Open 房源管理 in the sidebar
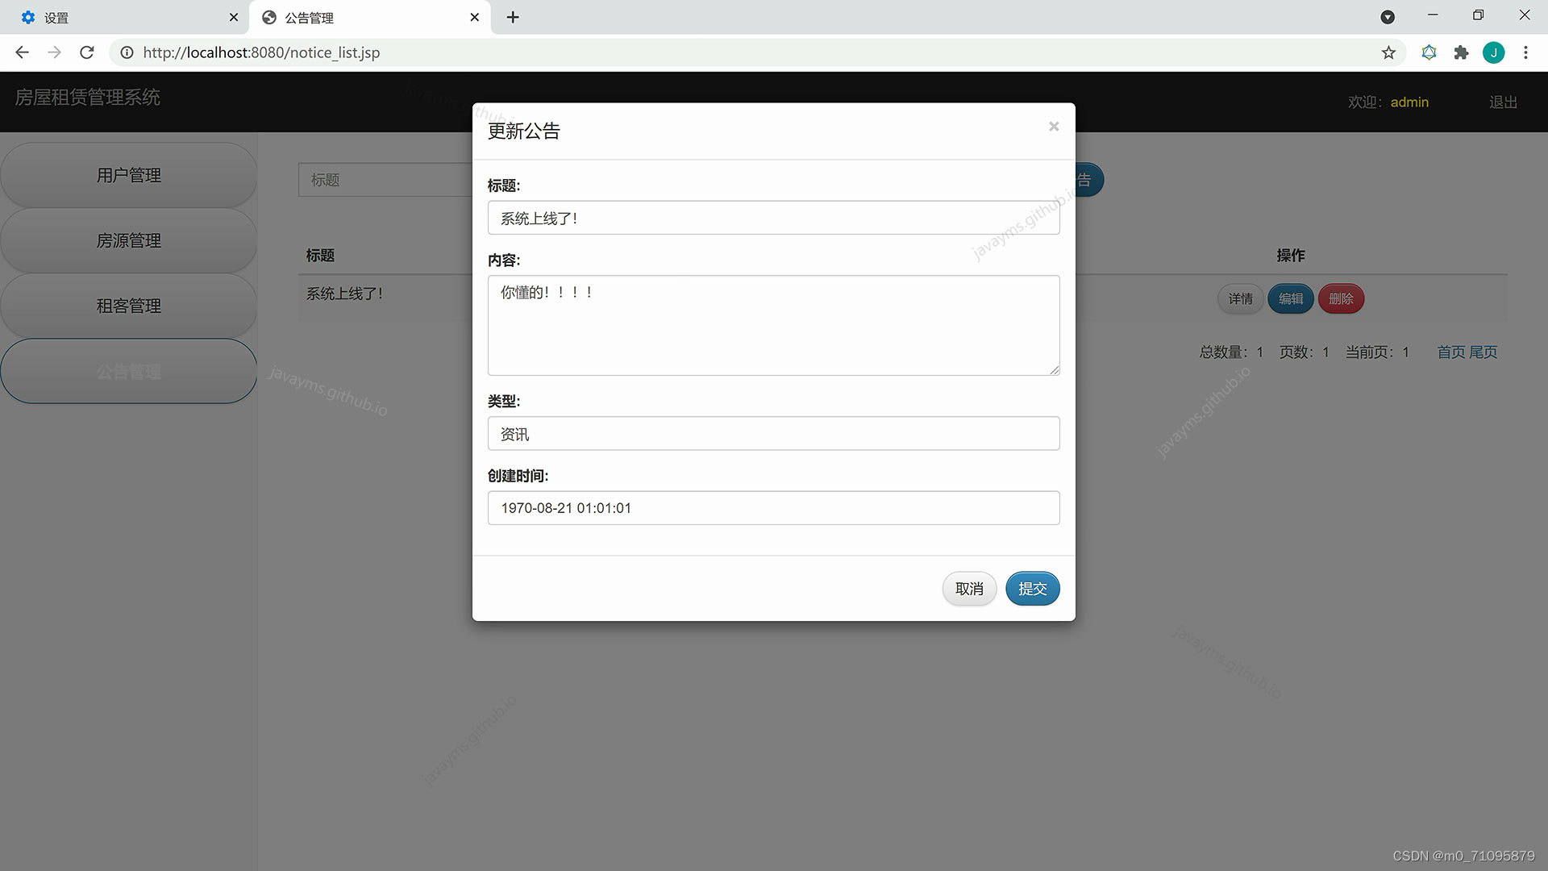This screenshot has height=871, width=1548. (129, 240)
